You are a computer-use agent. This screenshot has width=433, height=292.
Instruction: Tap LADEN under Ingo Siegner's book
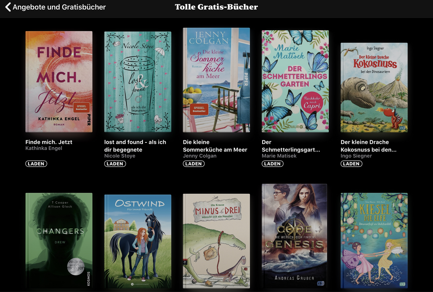351,164
